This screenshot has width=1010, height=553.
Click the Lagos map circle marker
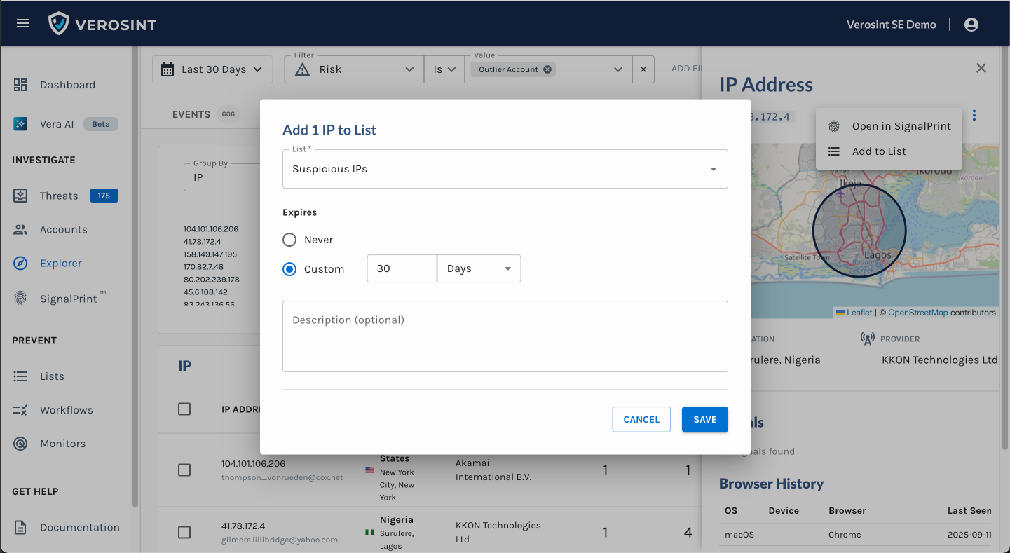(859, 231)
